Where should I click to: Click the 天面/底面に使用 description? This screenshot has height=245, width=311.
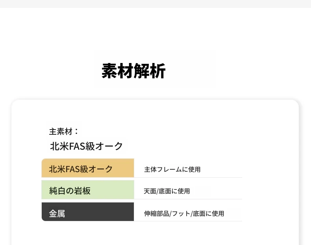(x=167, y=191)
